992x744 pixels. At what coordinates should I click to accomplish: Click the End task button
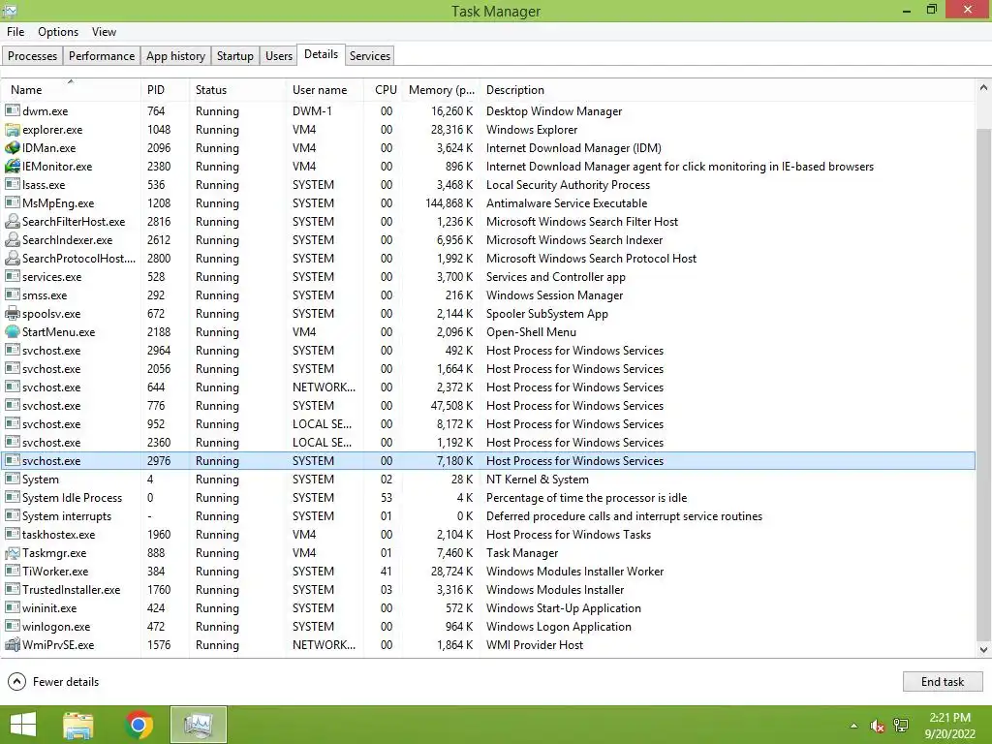[x=942, y=681]
